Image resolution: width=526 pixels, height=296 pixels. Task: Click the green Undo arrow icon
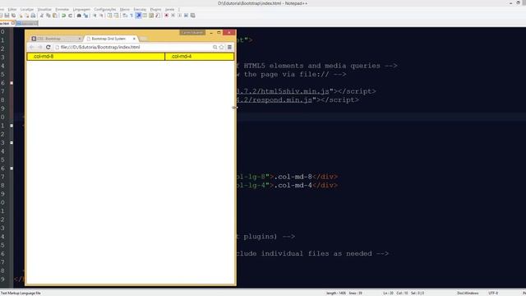point(63,16)
